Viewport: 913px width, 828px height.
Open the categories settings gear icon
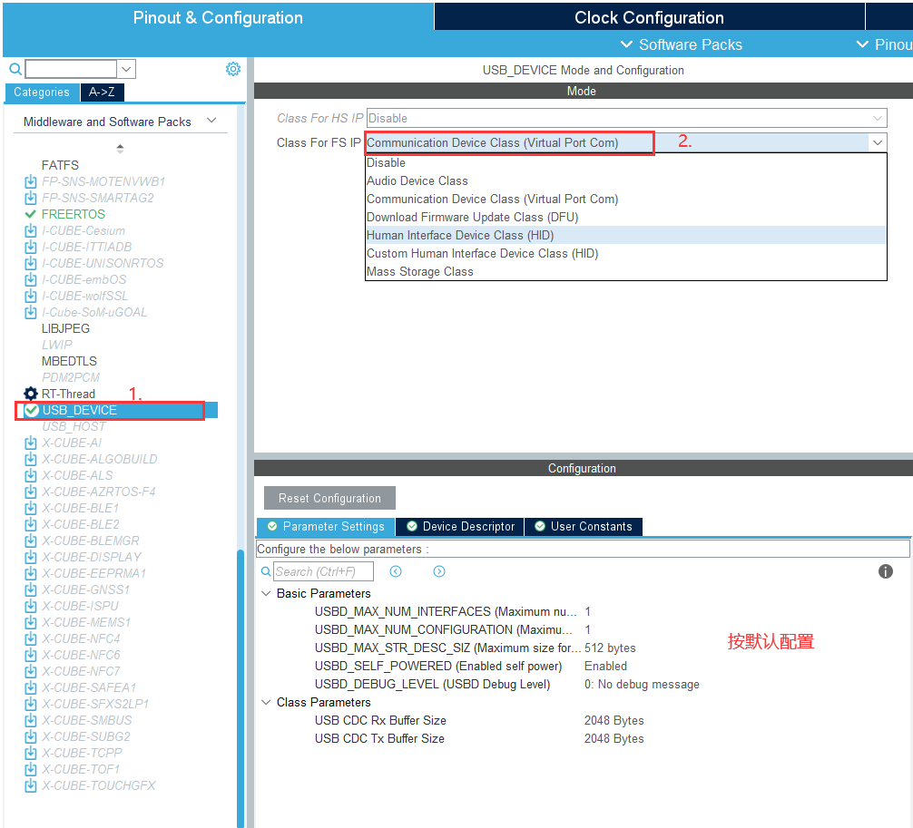click(x=233, y=69)
